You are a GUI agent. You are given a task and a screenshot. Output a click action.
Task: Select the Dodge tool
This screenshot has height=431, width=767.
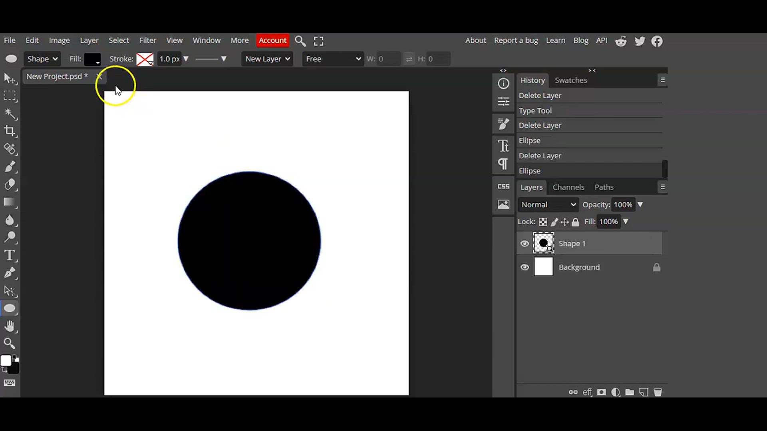tap(10, 238)
